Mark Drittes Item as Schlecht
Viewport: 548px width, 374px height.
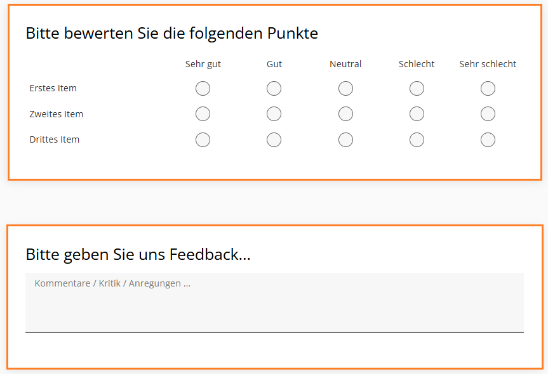coord(417,139)
